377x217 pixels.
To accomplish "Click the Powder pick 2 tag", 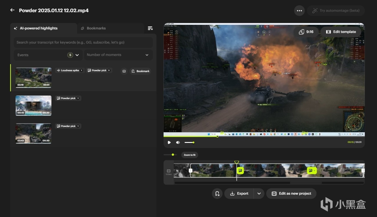I will coord(99,71).
